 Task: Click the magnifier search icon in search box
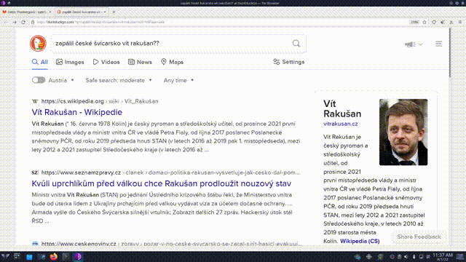coord(296,44)
